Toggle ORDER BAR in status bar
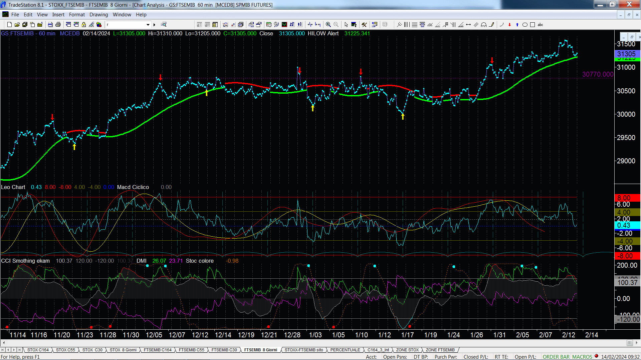The image size is (641, 360). click(x=556, y=357)
